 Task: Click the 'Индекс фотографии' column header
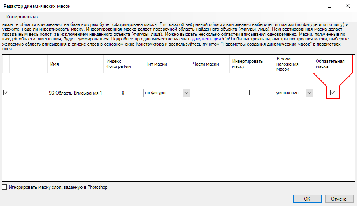(x=123, y=64)
